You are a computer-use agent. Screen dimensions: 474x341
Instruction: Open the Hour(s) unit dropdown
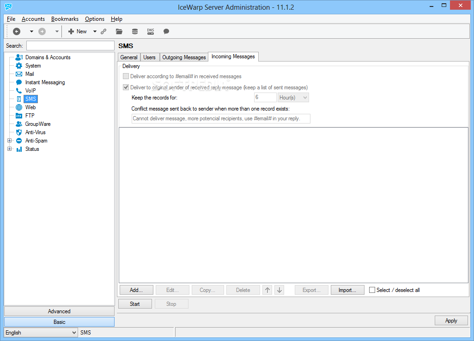tap(293, 98)
